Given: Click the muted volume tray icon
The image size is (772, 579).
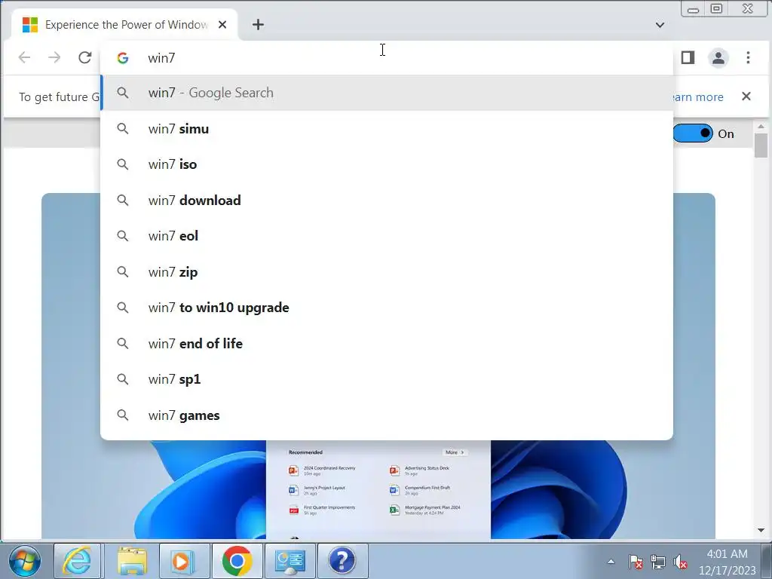Looking at the screenshot, I should [x=680, y=561].
